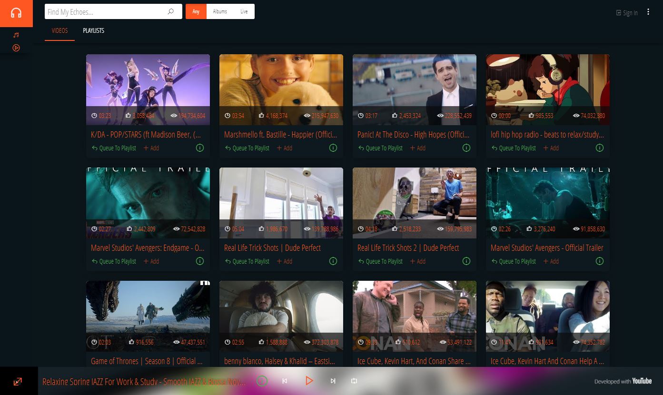Click the Sign In link
The height and width of the screenshot is (395, 663).
pyautogui.click(x=627, y=13)
